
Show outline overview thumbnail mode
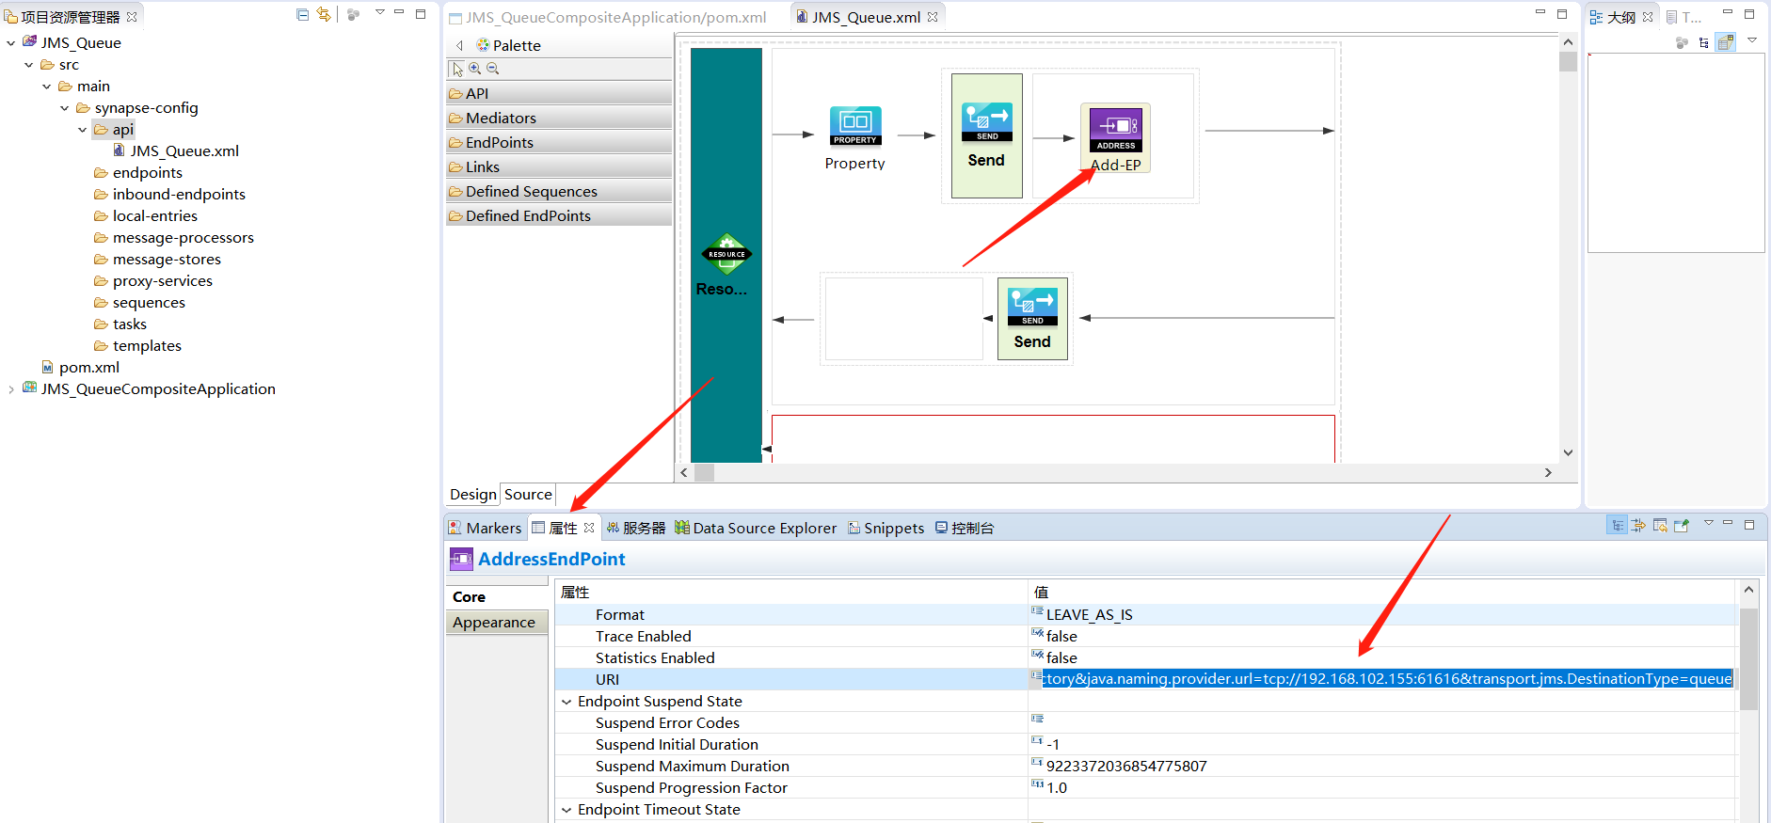coord(1726,42)
